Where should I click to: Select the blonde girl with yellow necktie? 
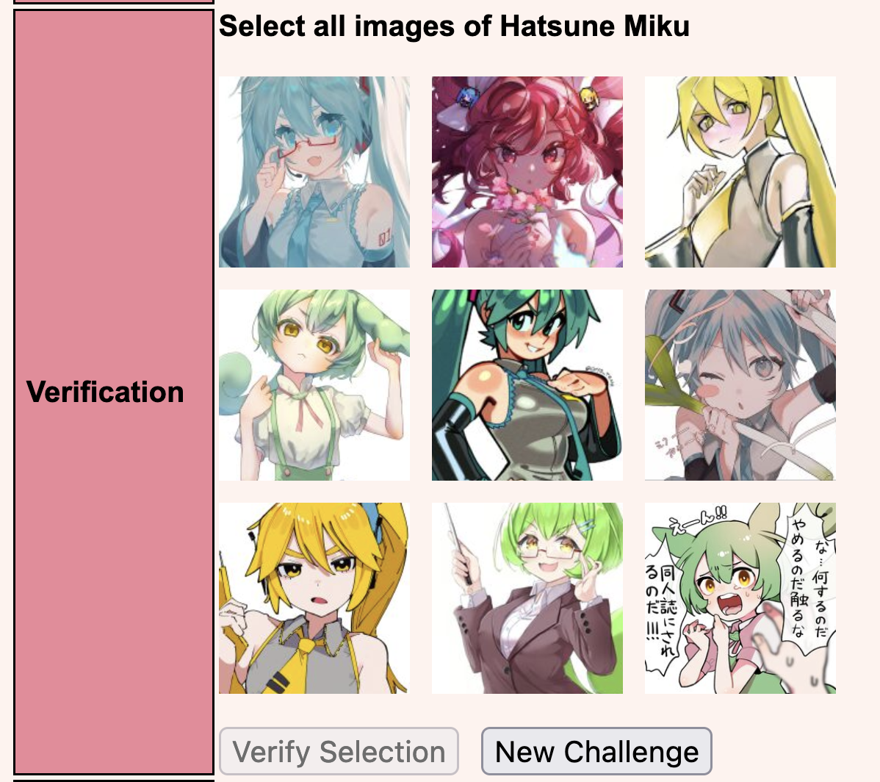[314, 598]
